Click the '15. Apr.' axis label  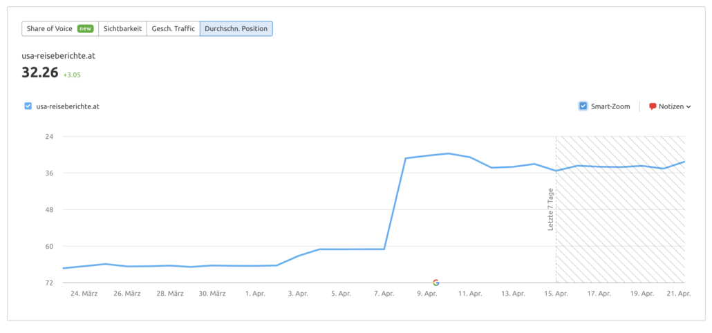tap(556, 294)
